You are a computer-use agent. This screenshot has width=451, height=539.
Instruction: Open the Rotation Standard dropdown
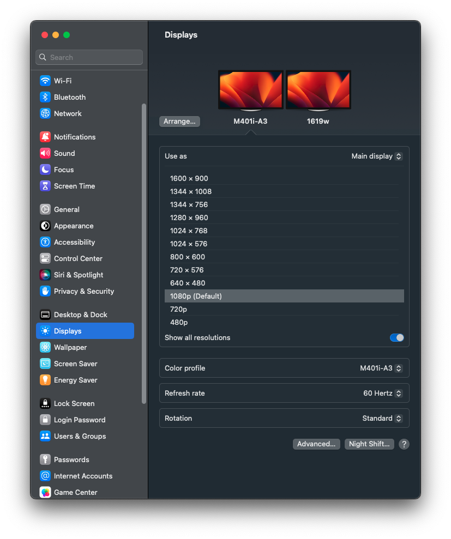[382, 419]
